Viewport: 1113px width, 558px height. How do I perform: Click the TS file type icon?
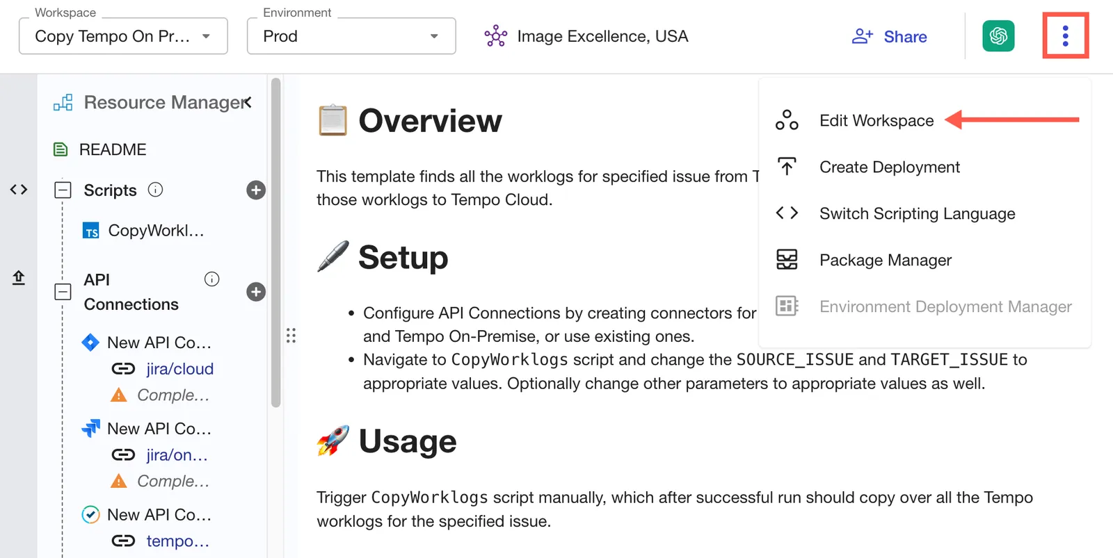pos(91,231)
